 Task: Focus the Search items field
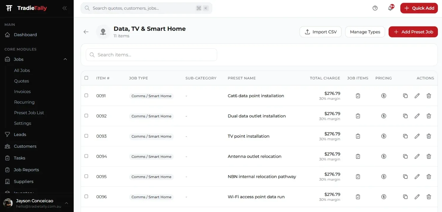151,55
